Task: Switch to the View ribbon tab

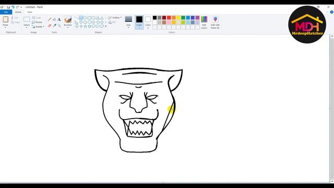Action: point(30,12)
